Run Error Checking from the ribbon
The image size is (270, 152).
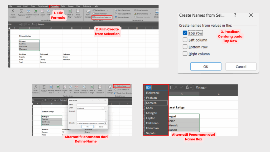point(135,14)
